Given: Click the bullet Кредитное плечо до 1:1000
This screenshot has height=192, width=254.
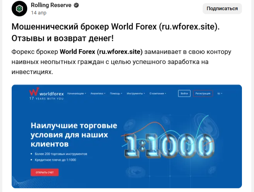Looking at the screenshot, I should tap(55, 160).
